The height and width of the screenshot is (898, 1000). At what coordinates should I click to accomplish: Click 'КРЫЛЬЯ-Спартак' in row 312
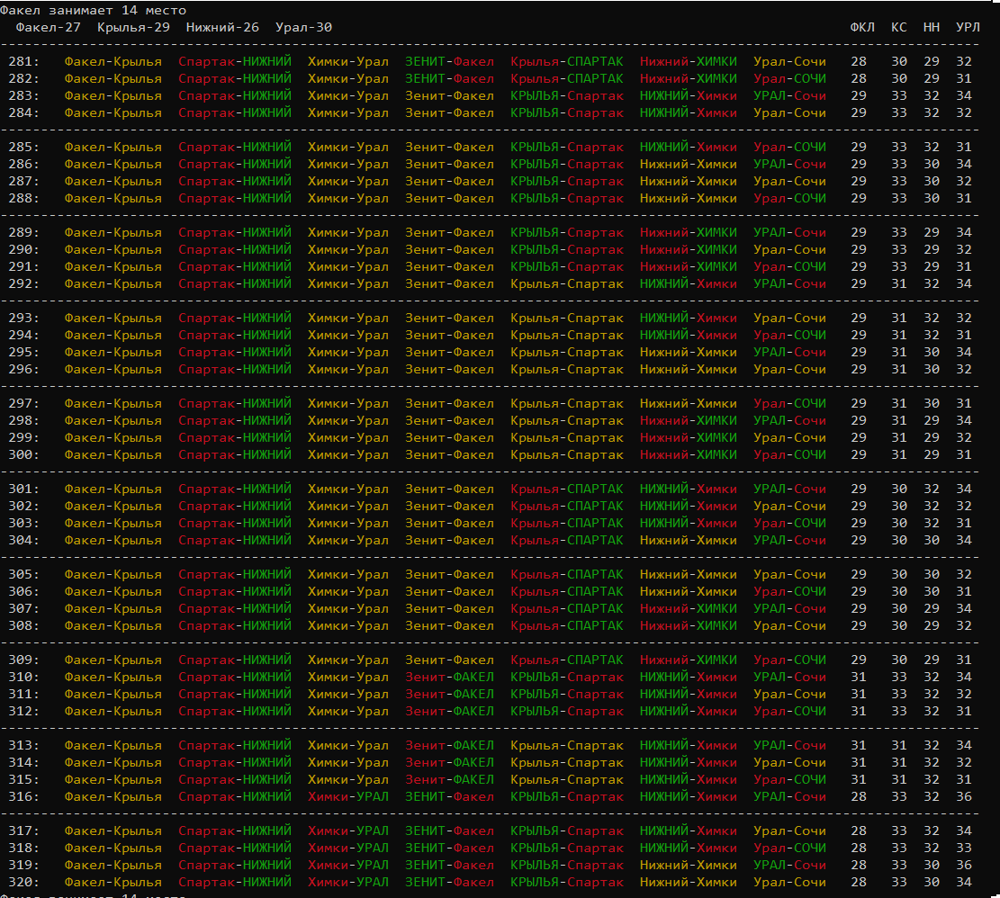tap(567, 712)
